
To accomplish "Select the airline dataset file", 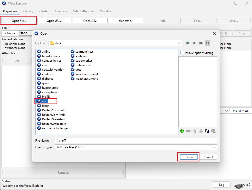I will (x=44, y=52).
